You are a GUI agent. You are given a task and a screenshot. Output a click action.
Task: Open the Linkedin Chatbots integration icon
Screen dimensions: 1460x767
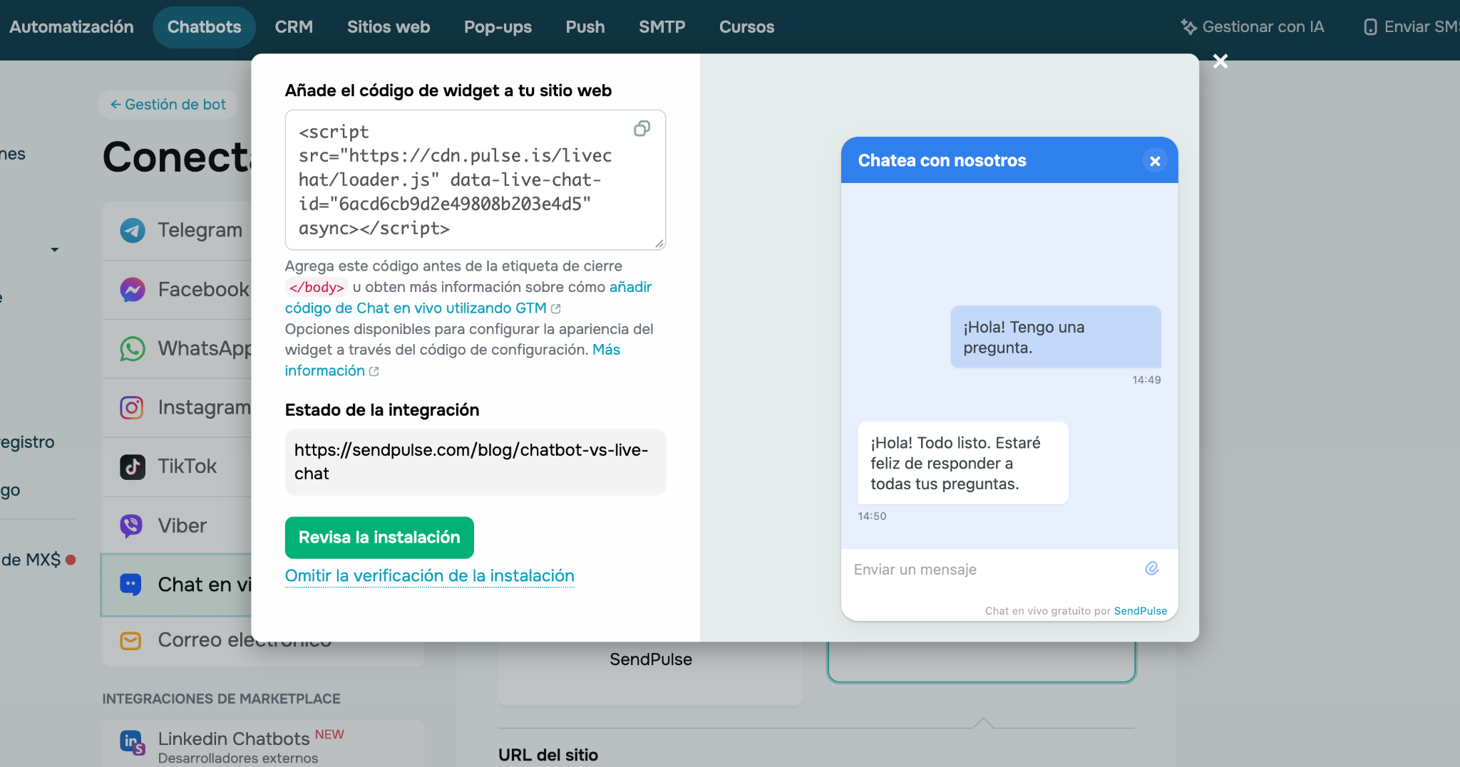pos(133,743)
